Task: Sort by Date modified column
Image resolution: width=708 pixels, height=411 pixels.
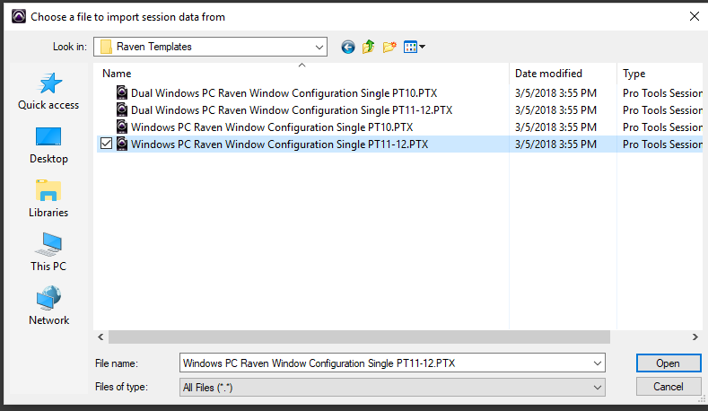Action: pyautogui.click(x=548, y=74)
